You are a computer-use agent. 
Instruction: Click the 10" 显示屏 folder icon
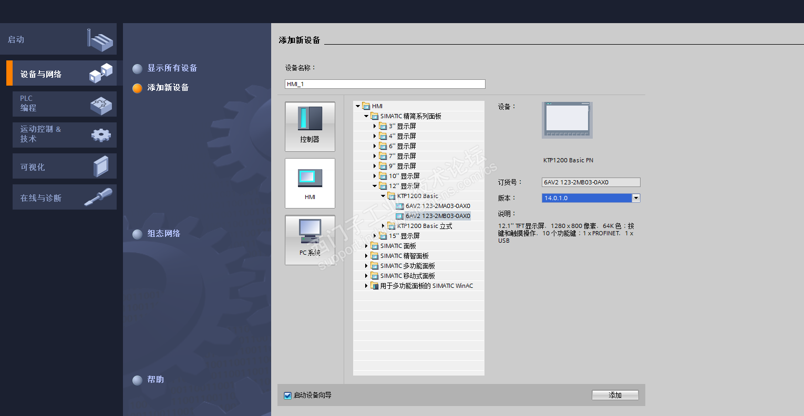tap(383, 176)
